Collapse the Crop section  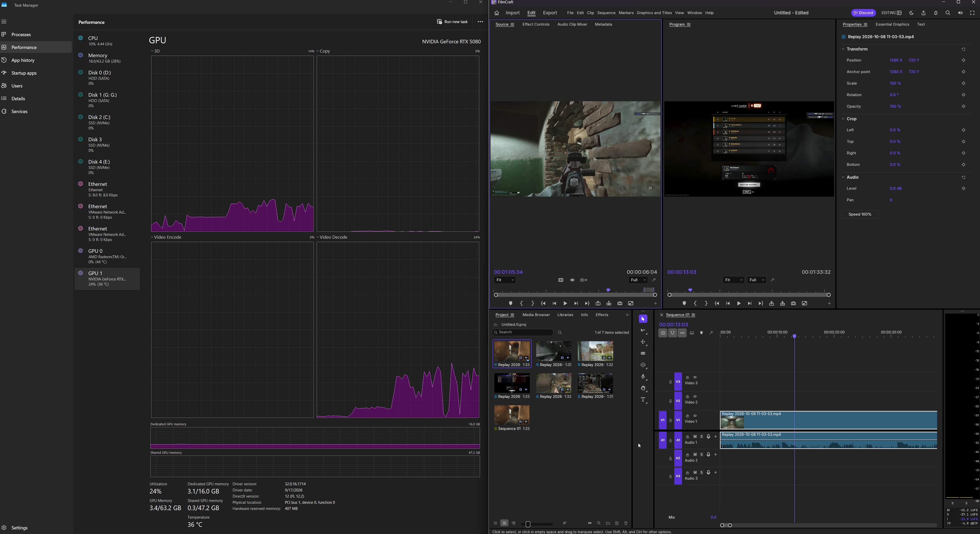click(843, 119)
